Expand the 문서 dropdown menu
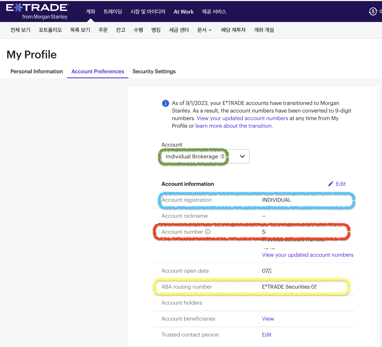Image resolution: width=382 pixels, height=347 pixels. tap(204, 30)
